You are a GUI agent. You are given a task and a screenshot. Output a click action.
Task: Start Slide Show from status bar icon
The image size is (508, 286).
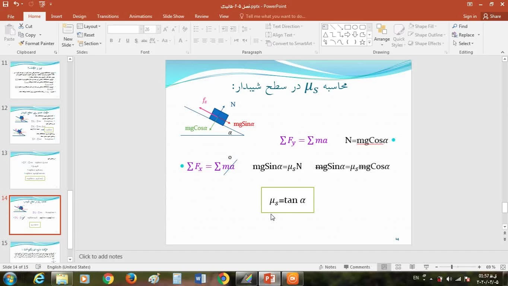(426, 267)
